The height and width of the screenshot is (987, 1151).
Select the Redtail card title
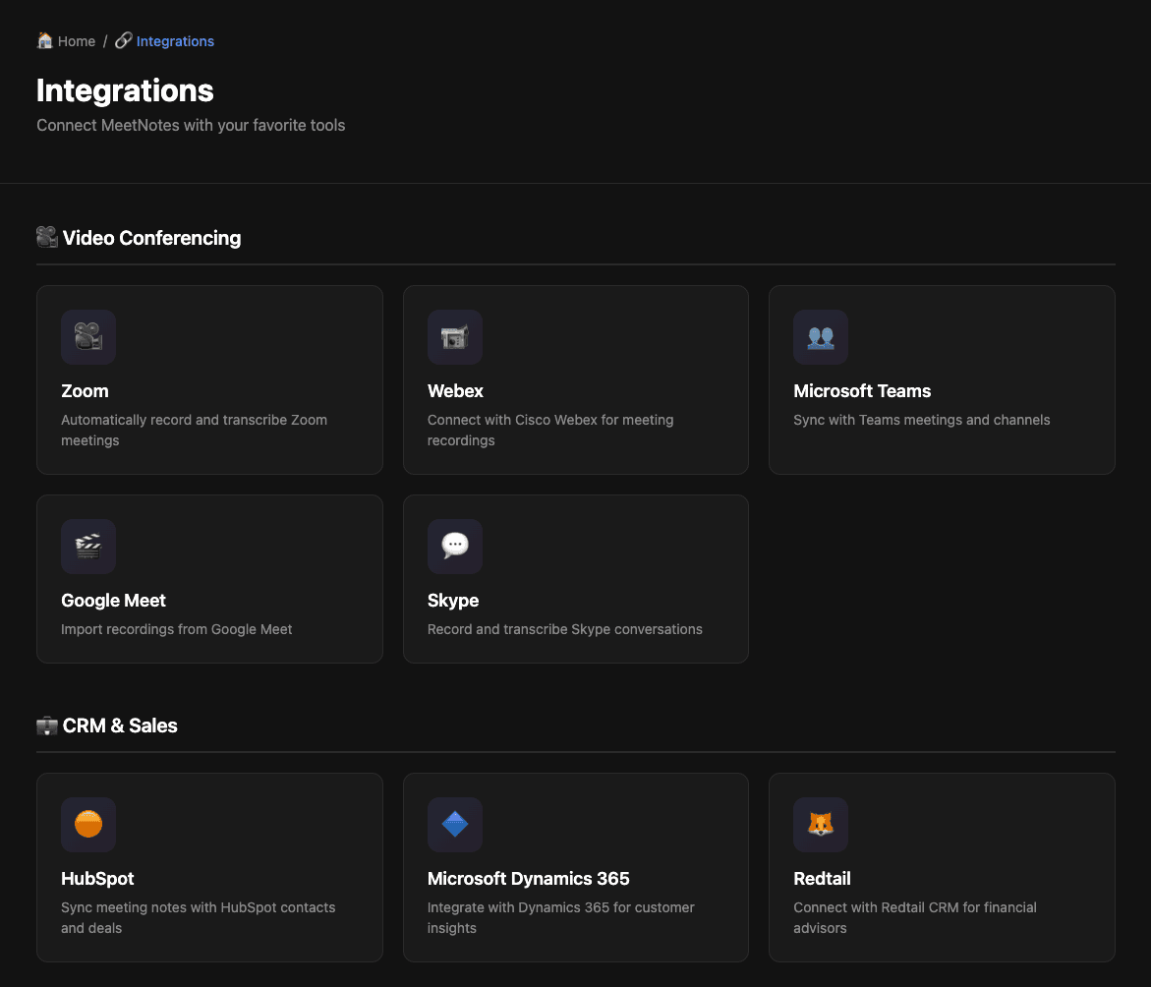(822, 879)
